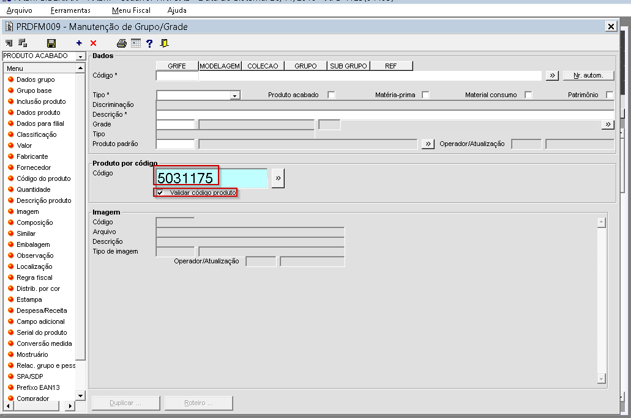Check the Produto acabado checkbox

pos(331,95)
